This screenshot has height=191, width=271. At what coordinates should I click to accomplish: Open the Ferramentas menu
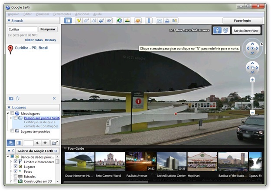(x=62, y=14)
